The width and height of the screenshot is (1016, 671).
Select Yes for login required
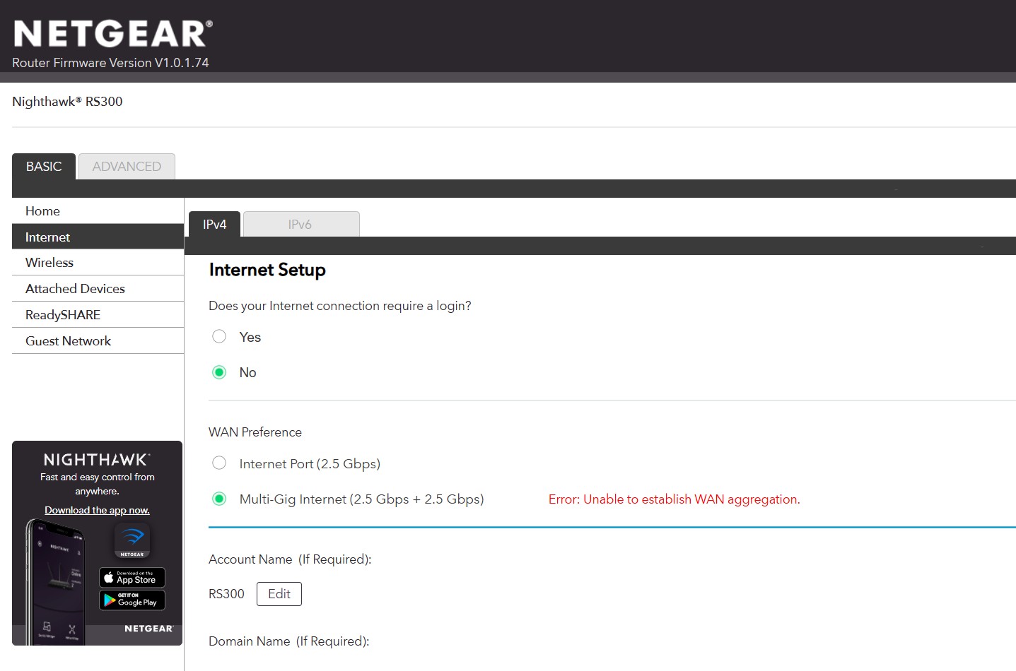point(219,337)
